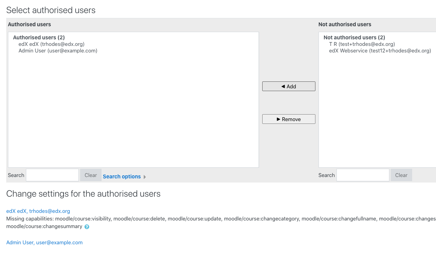The height and width of the screenshot is (256, 436).
Task: Open settings link for edX edX, trhodes@edx.org
Action: [38, 211]
